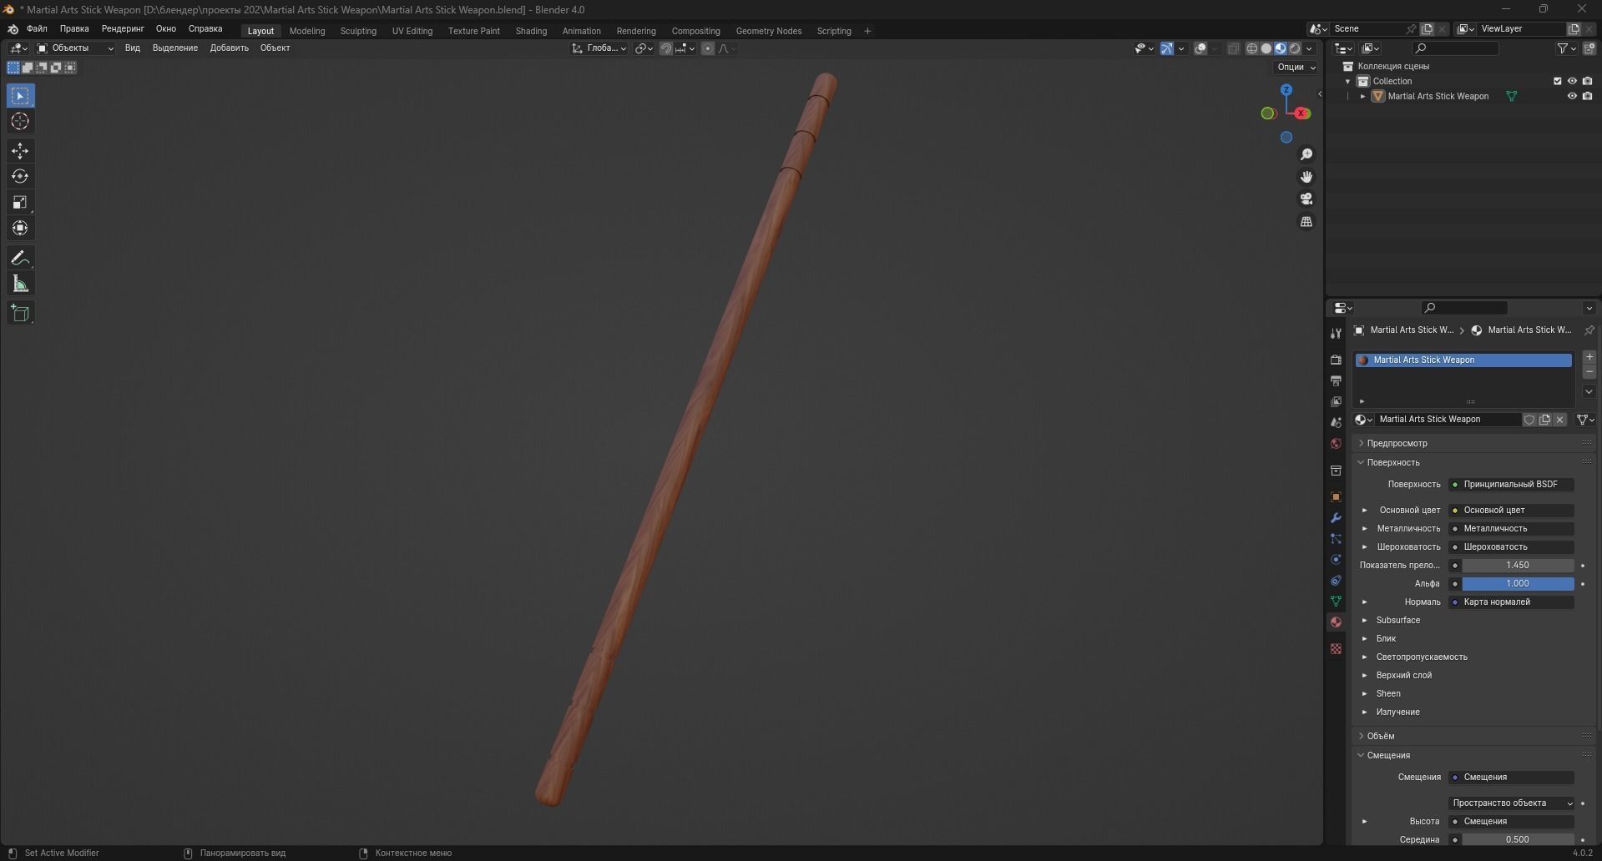Remove the selected material slot
1602x861 pixels.
pos(1589,372)
